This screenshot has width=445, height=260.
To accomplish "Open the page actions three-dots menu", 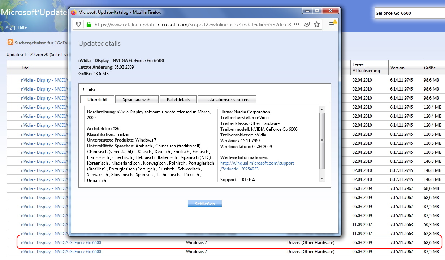I will [x=297, y=25].
